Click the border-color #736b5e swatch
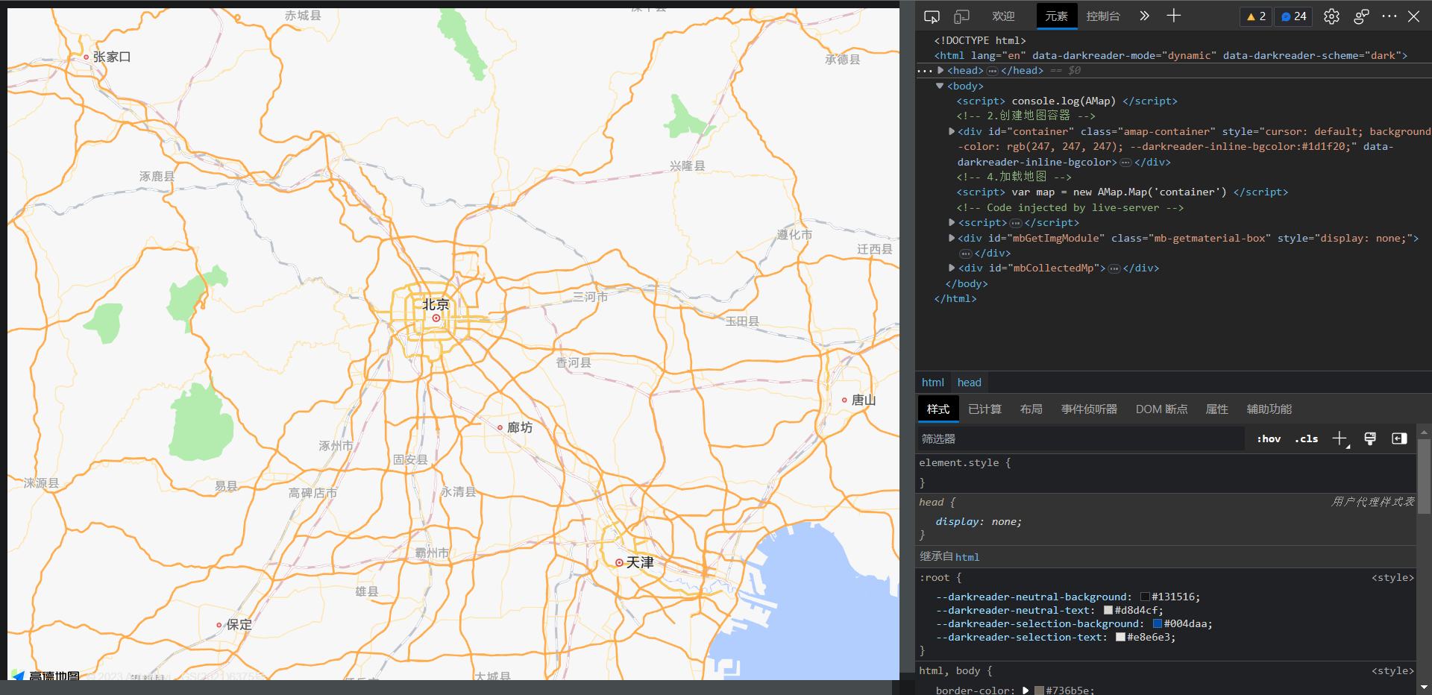Viewport: 1432px width, 695px height. (x=1039, y=691)
